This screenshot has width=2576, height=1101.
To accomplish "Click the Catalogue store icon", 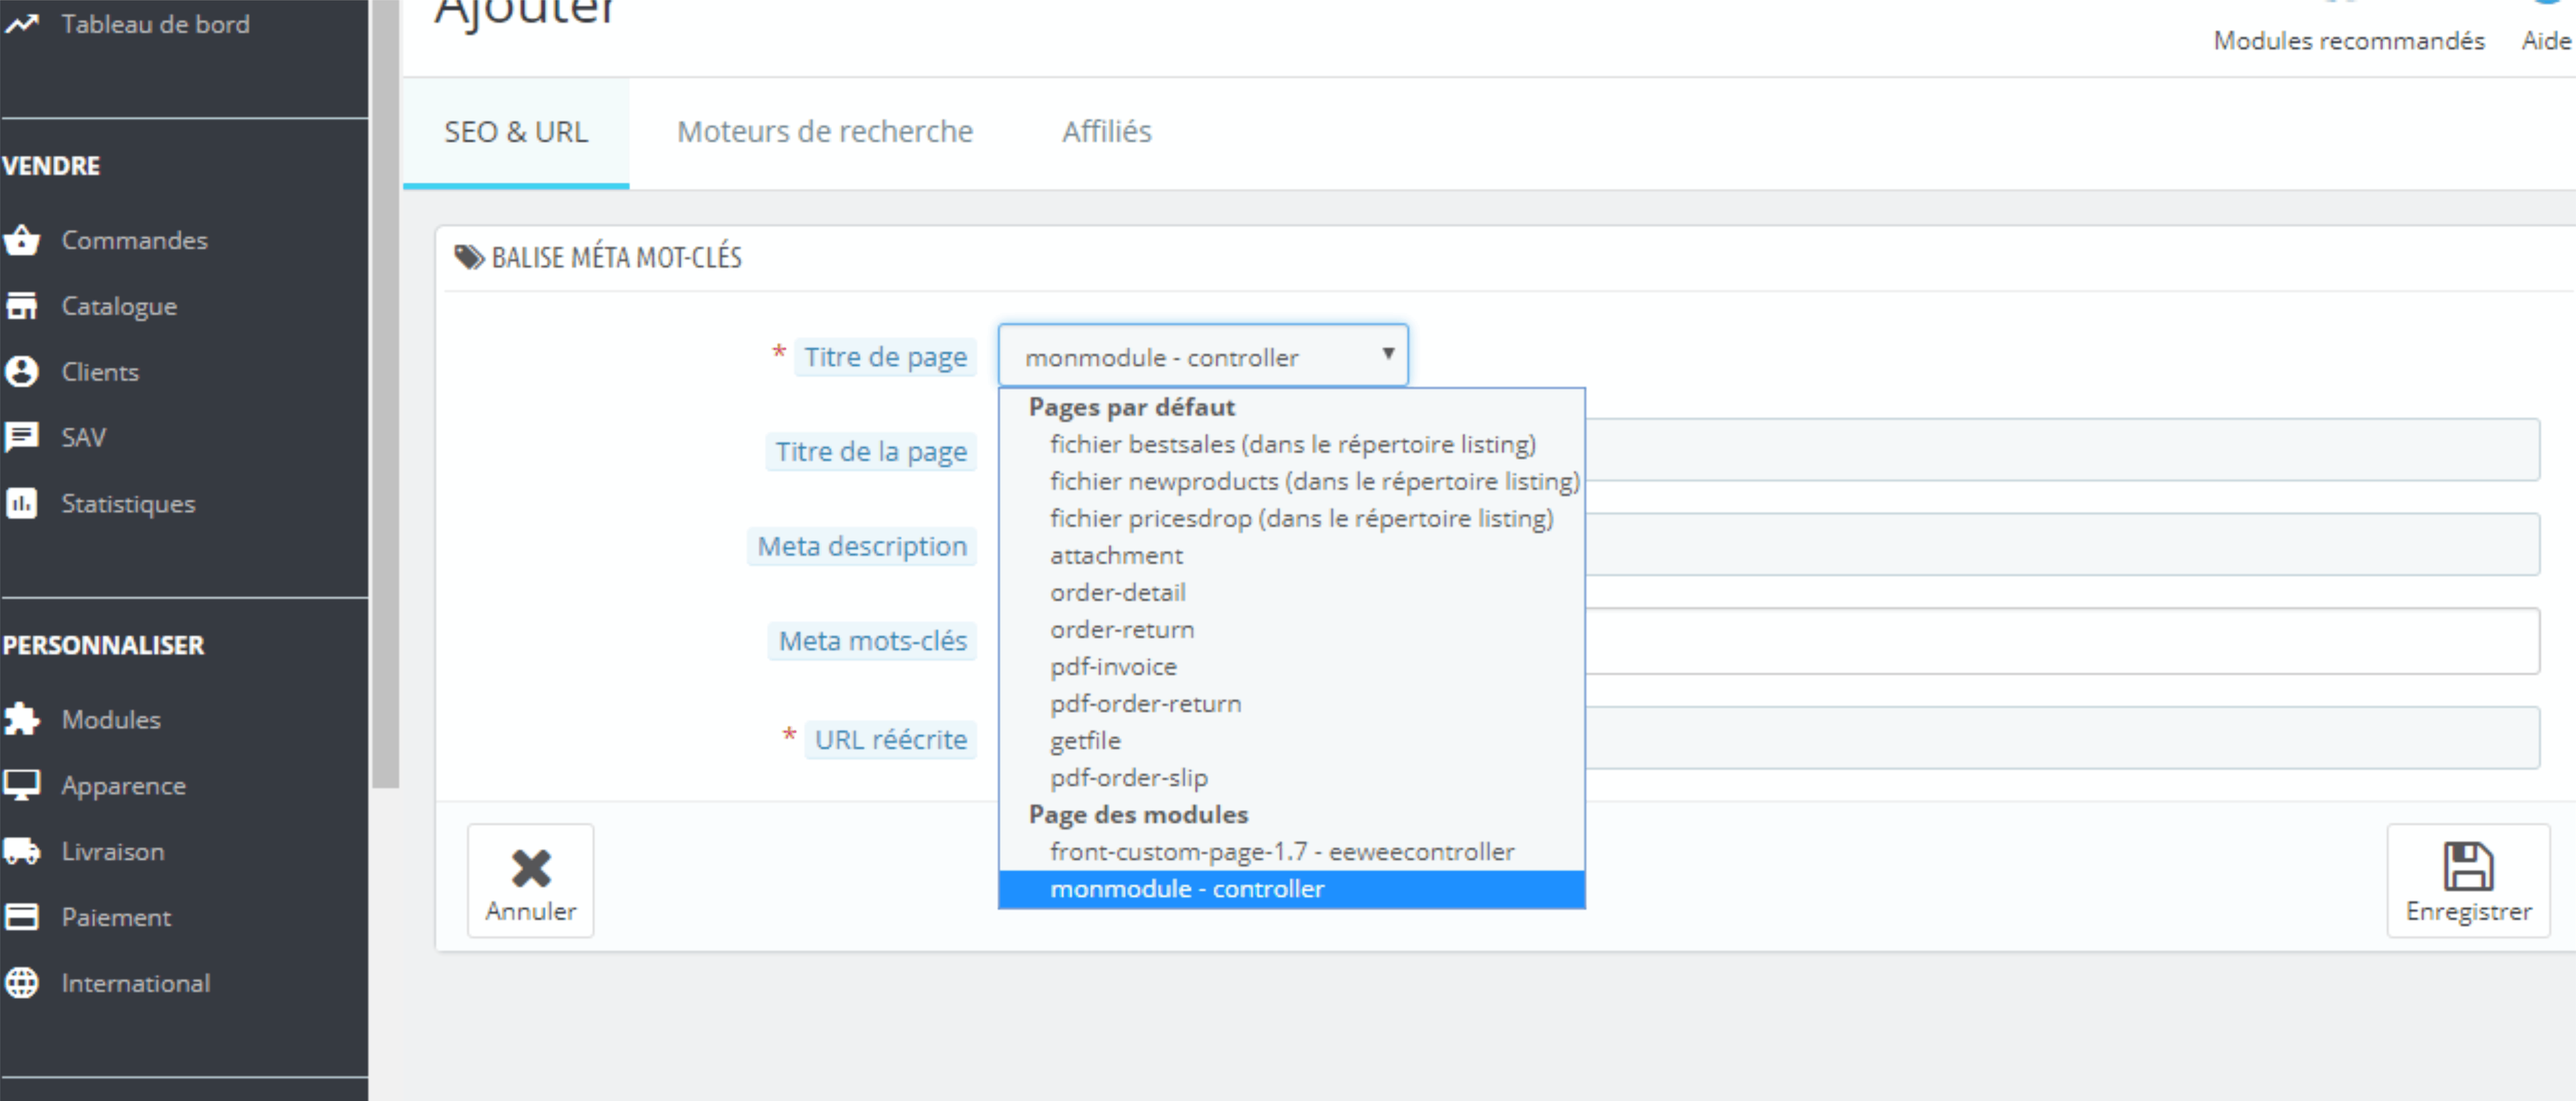I will point(22,306).
